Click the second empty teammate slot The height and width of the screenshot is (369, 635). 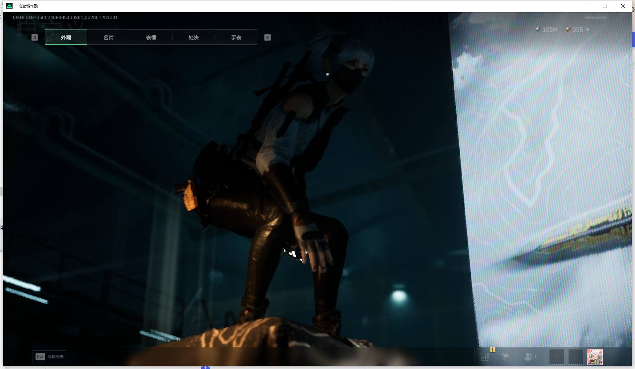click(576, 357)
